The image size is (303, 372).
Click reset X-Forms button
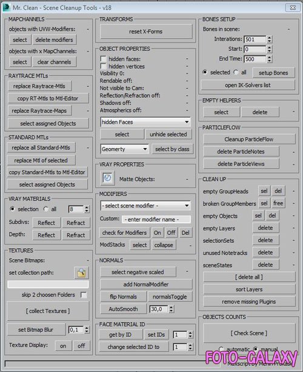[146, 32]
